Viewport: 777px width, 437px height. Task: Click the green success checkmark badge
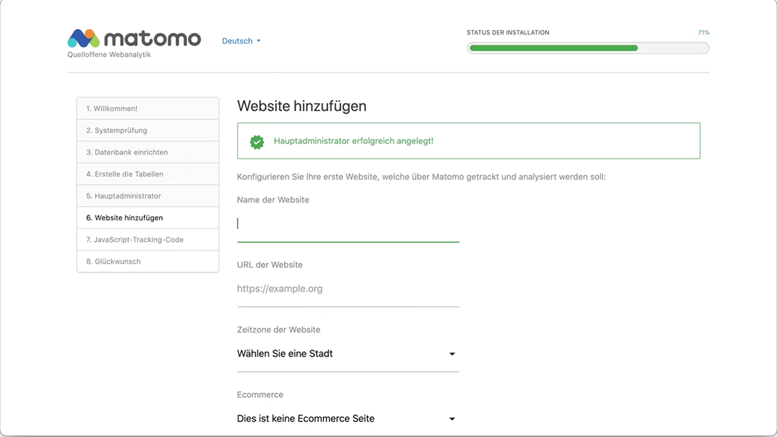(257, 141)
